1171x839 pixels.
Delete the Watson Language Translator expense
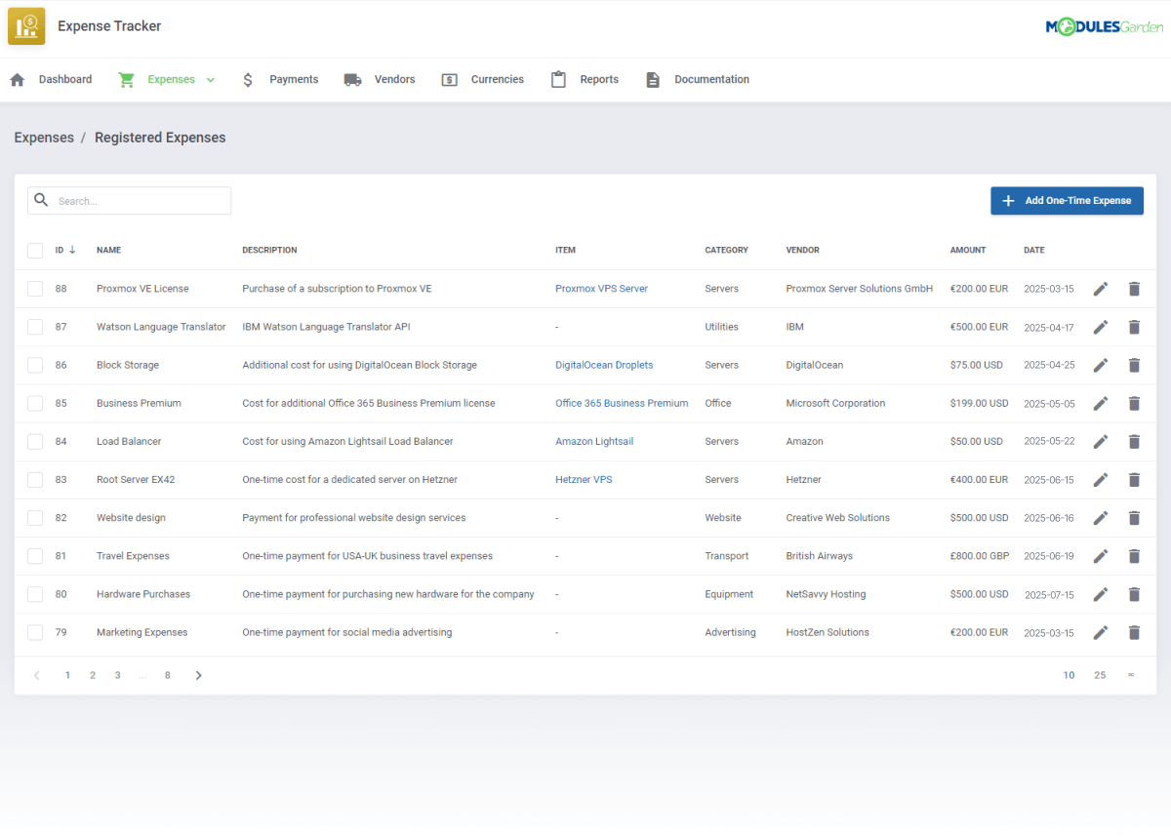click(x=1134, y=327)
